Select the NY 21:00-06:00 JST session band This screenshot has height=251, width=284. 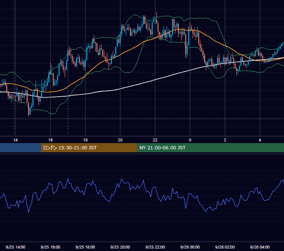[210, 148]
